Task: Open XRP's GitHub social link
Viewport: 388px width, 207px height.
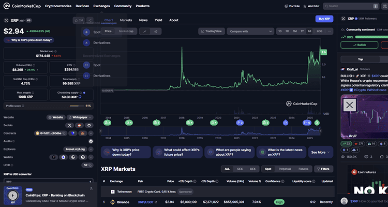Action: tap(89, 125)
